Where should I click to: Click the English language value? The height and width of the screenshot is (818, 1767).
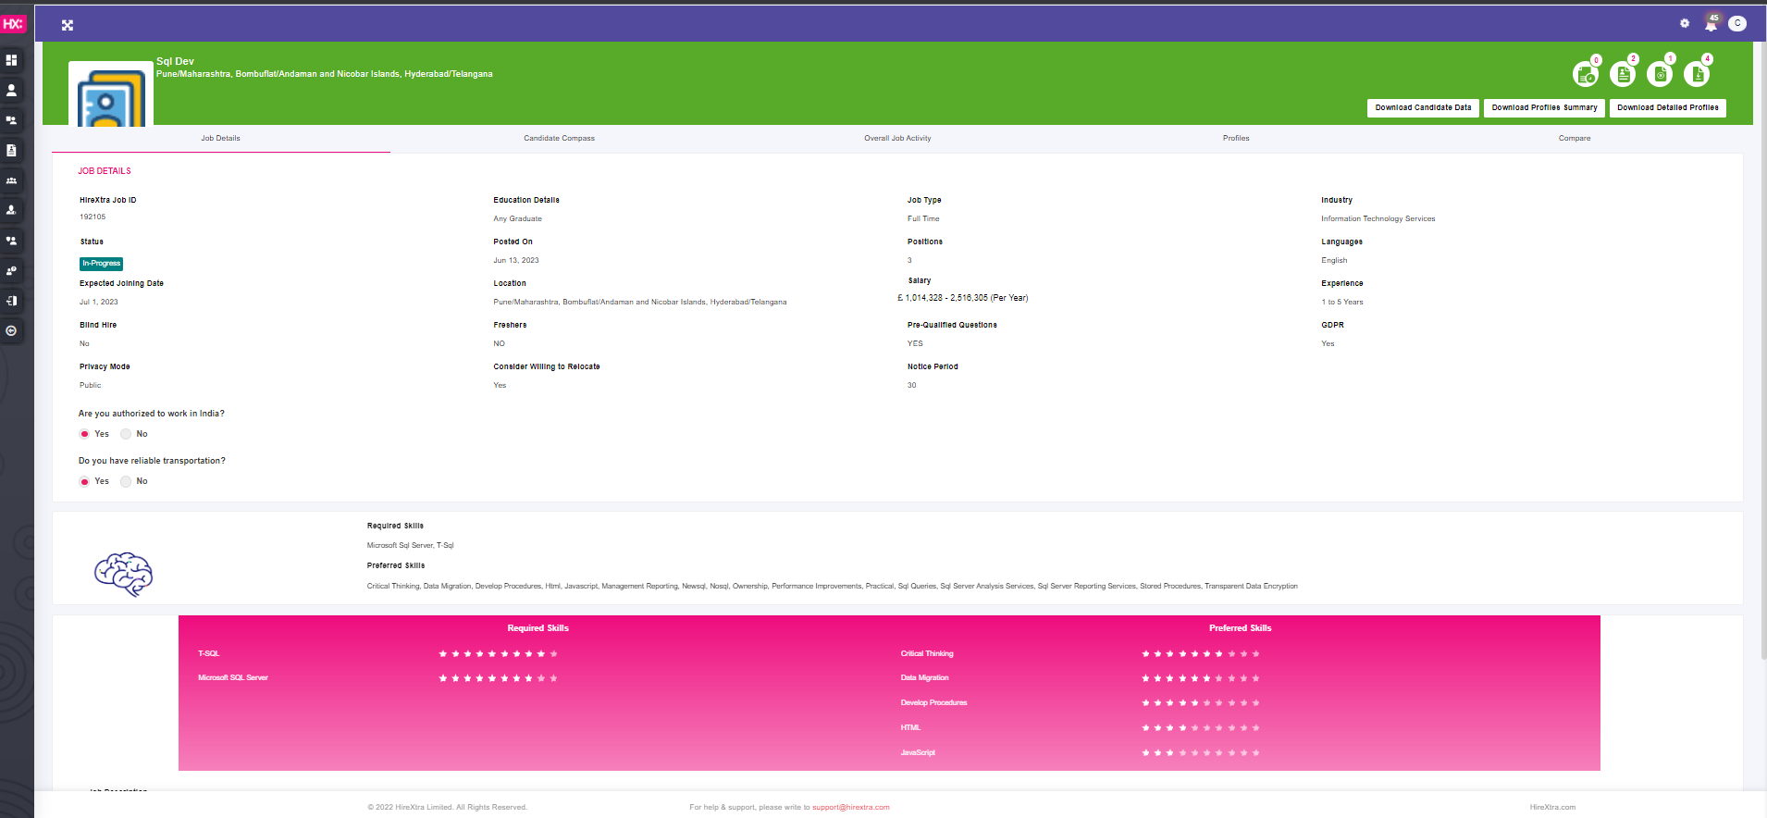click(1334, 261)
